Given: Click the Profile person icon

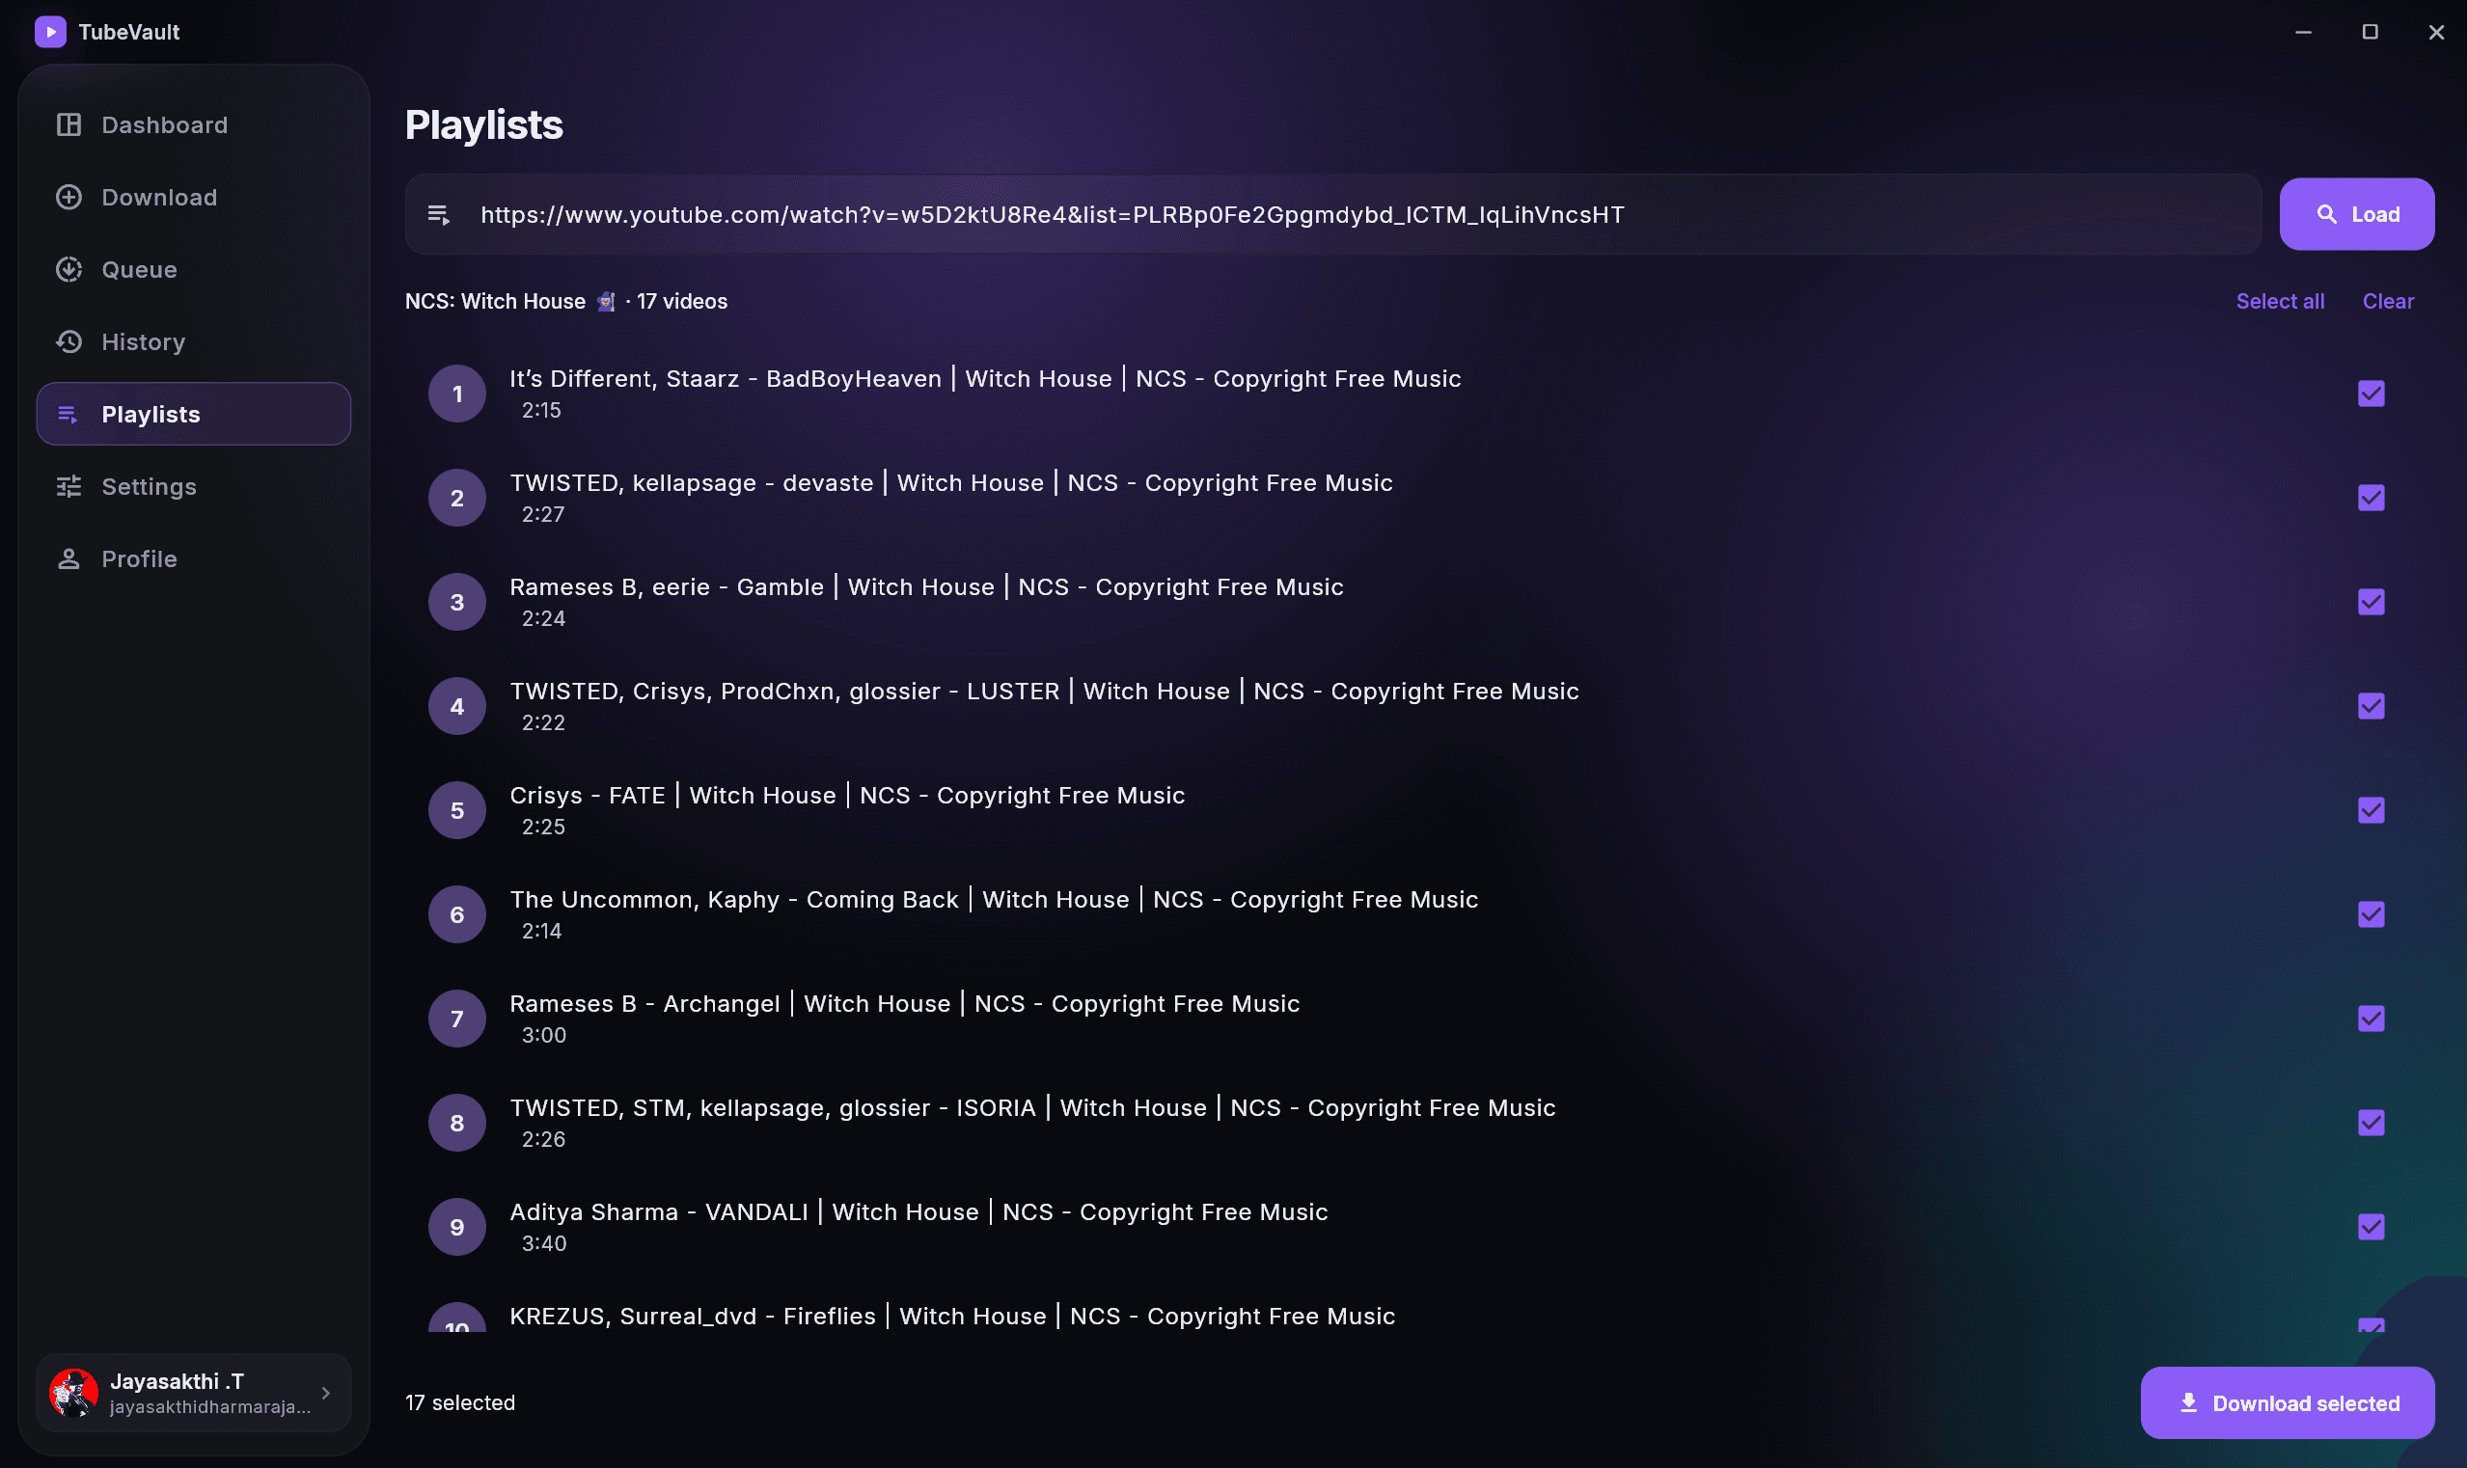Looking at the screenshot, I should tap(69, 558).
